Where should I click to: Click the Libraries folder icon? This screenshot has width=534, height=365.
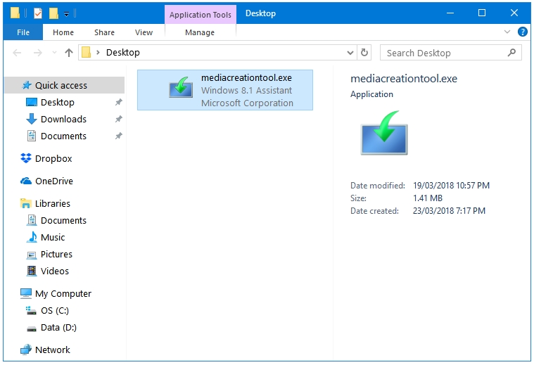(26, 203)
